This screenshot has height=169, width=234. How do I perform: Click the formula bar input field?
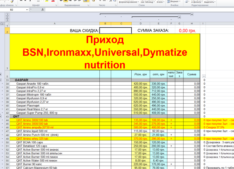[x=140, y=10]
